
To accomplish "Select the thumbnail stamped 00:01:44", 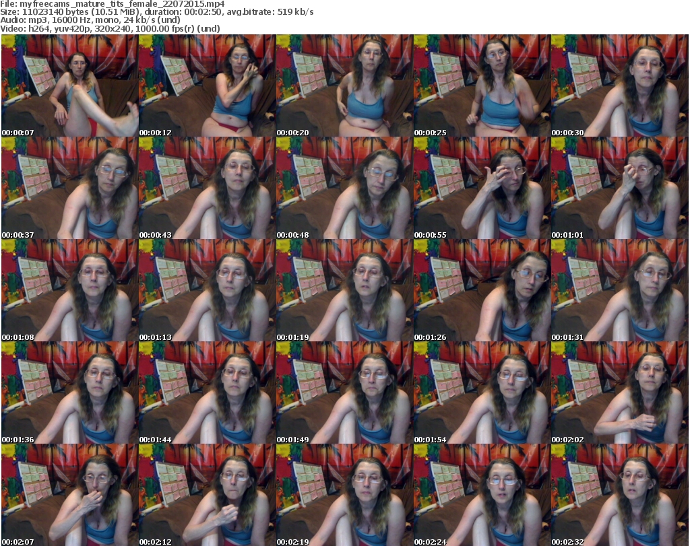I will tap(207, 393).
